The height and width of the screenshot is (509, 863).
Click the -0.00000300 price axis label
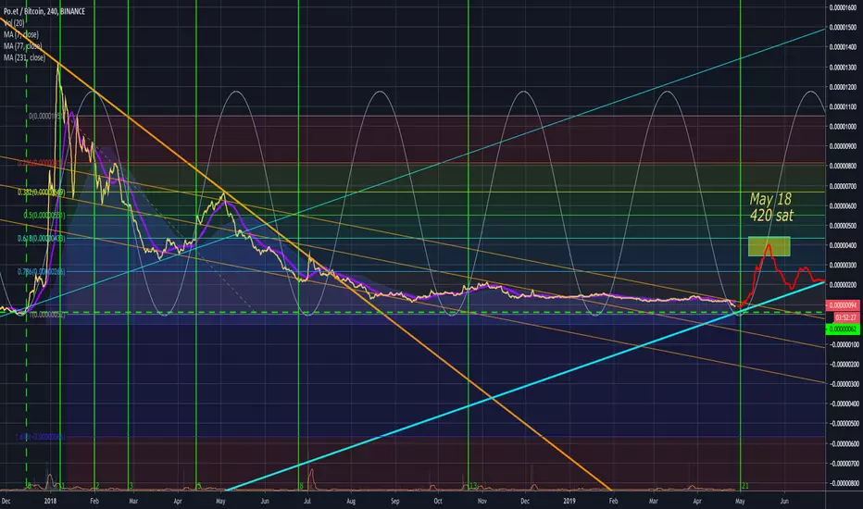point(844,384)
